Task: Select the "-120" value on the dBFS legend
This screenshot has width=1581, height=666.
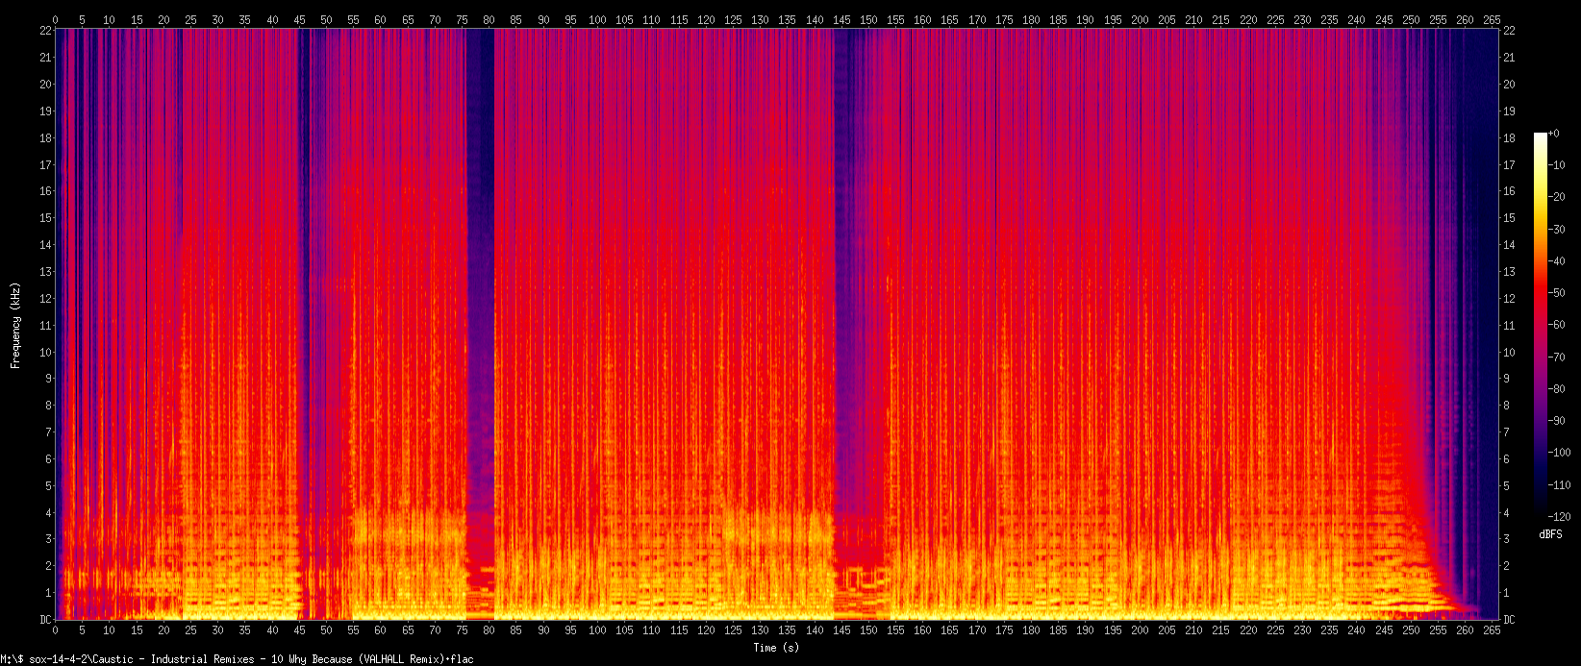Action: tap(1561, 517)
